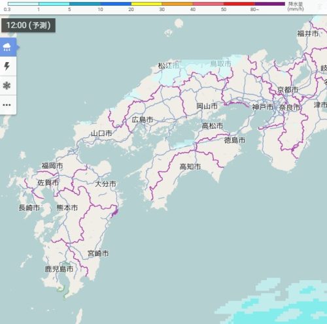The width and height of the screenshot is (327, 324).
Task: Click the cyan rain area at bottom right
Action: 283,305
